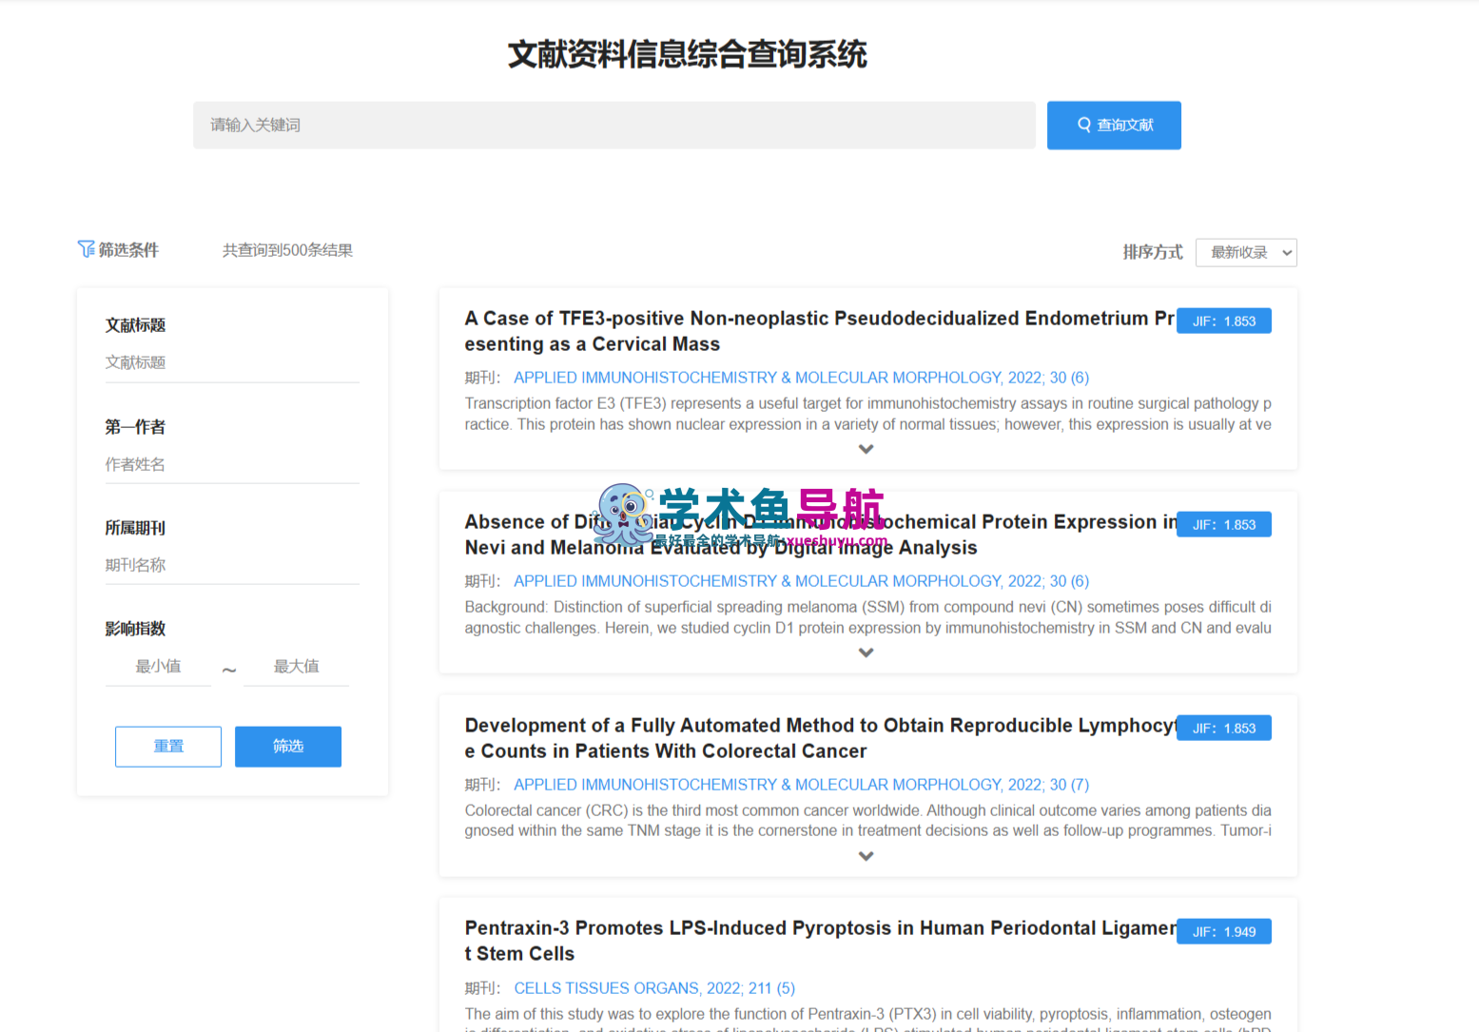
Task: Click the JIF 1.853 badge on TFE3 article
Action: (1224, 321)
